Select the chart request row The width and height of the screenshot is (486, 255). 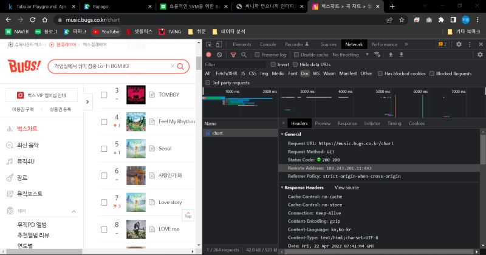pos(240,133)
